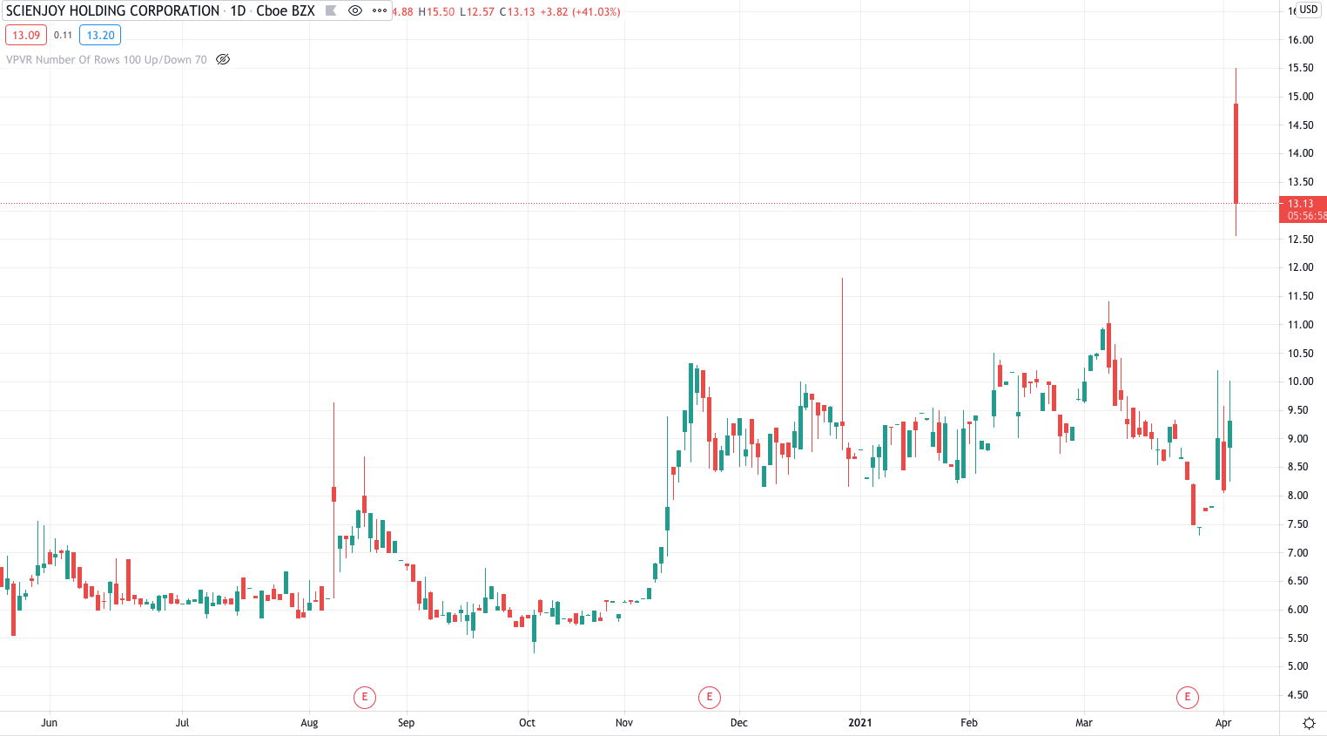Open more options via the legend ellipsis icon
Image resolution: width=1327 pixels, height=736 pixels.
pos(378,11)
